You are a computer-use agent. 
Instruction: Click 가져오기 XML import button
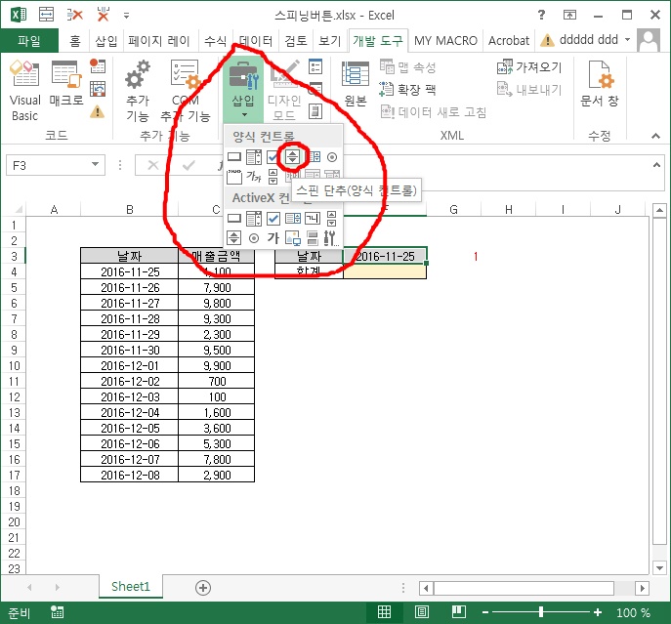pyautogui.click(x=529, y=66)
